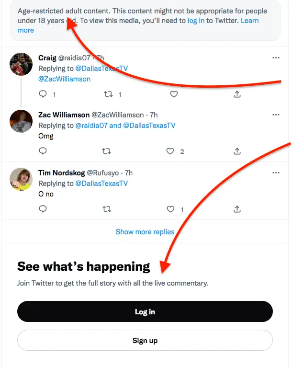Screen dimensions: 304x368
Task: Click the Sign up button
Action: coord(145,341)
